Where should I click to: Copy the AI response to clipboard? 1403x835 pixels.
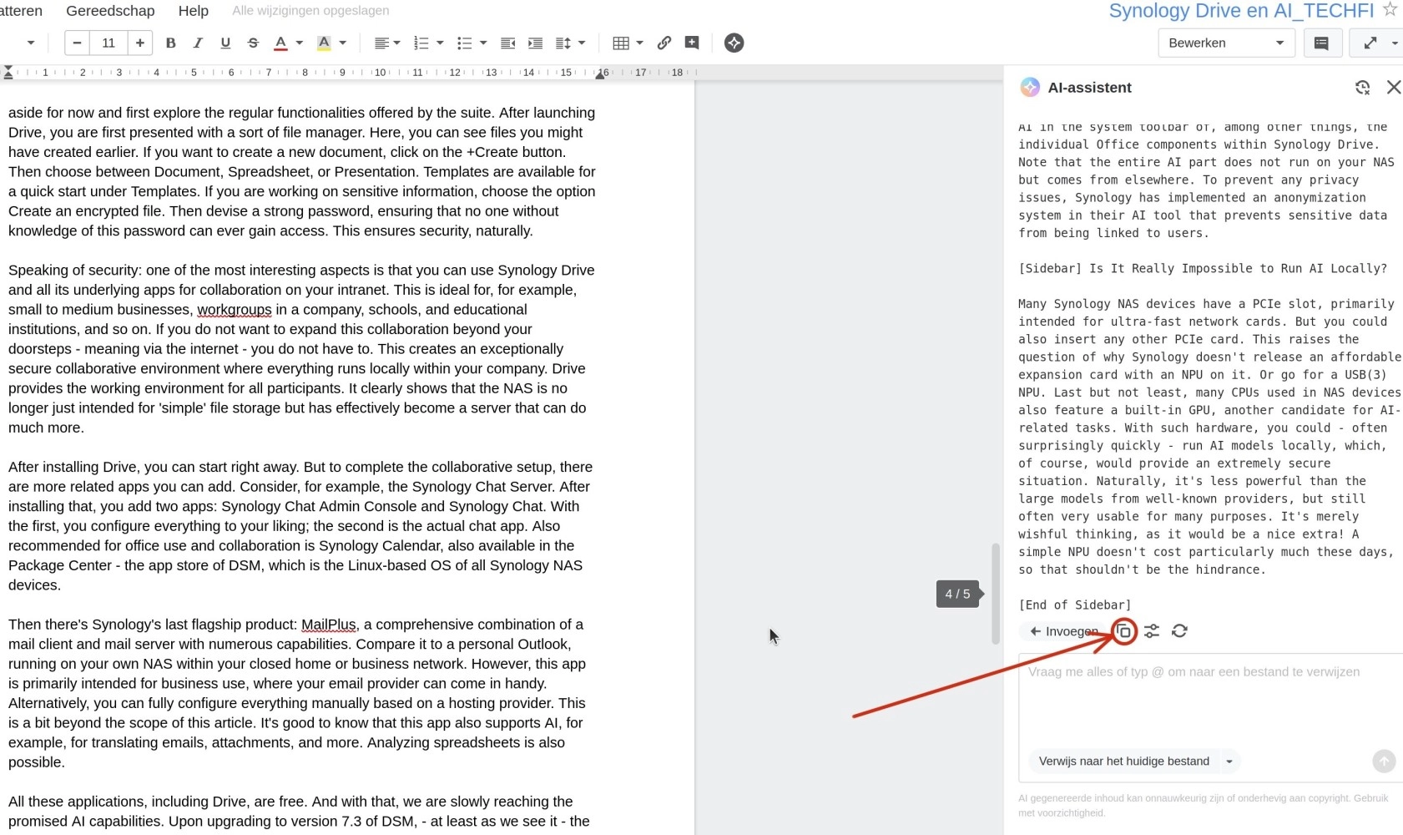pyautogui.click(x=1124, y=631)
